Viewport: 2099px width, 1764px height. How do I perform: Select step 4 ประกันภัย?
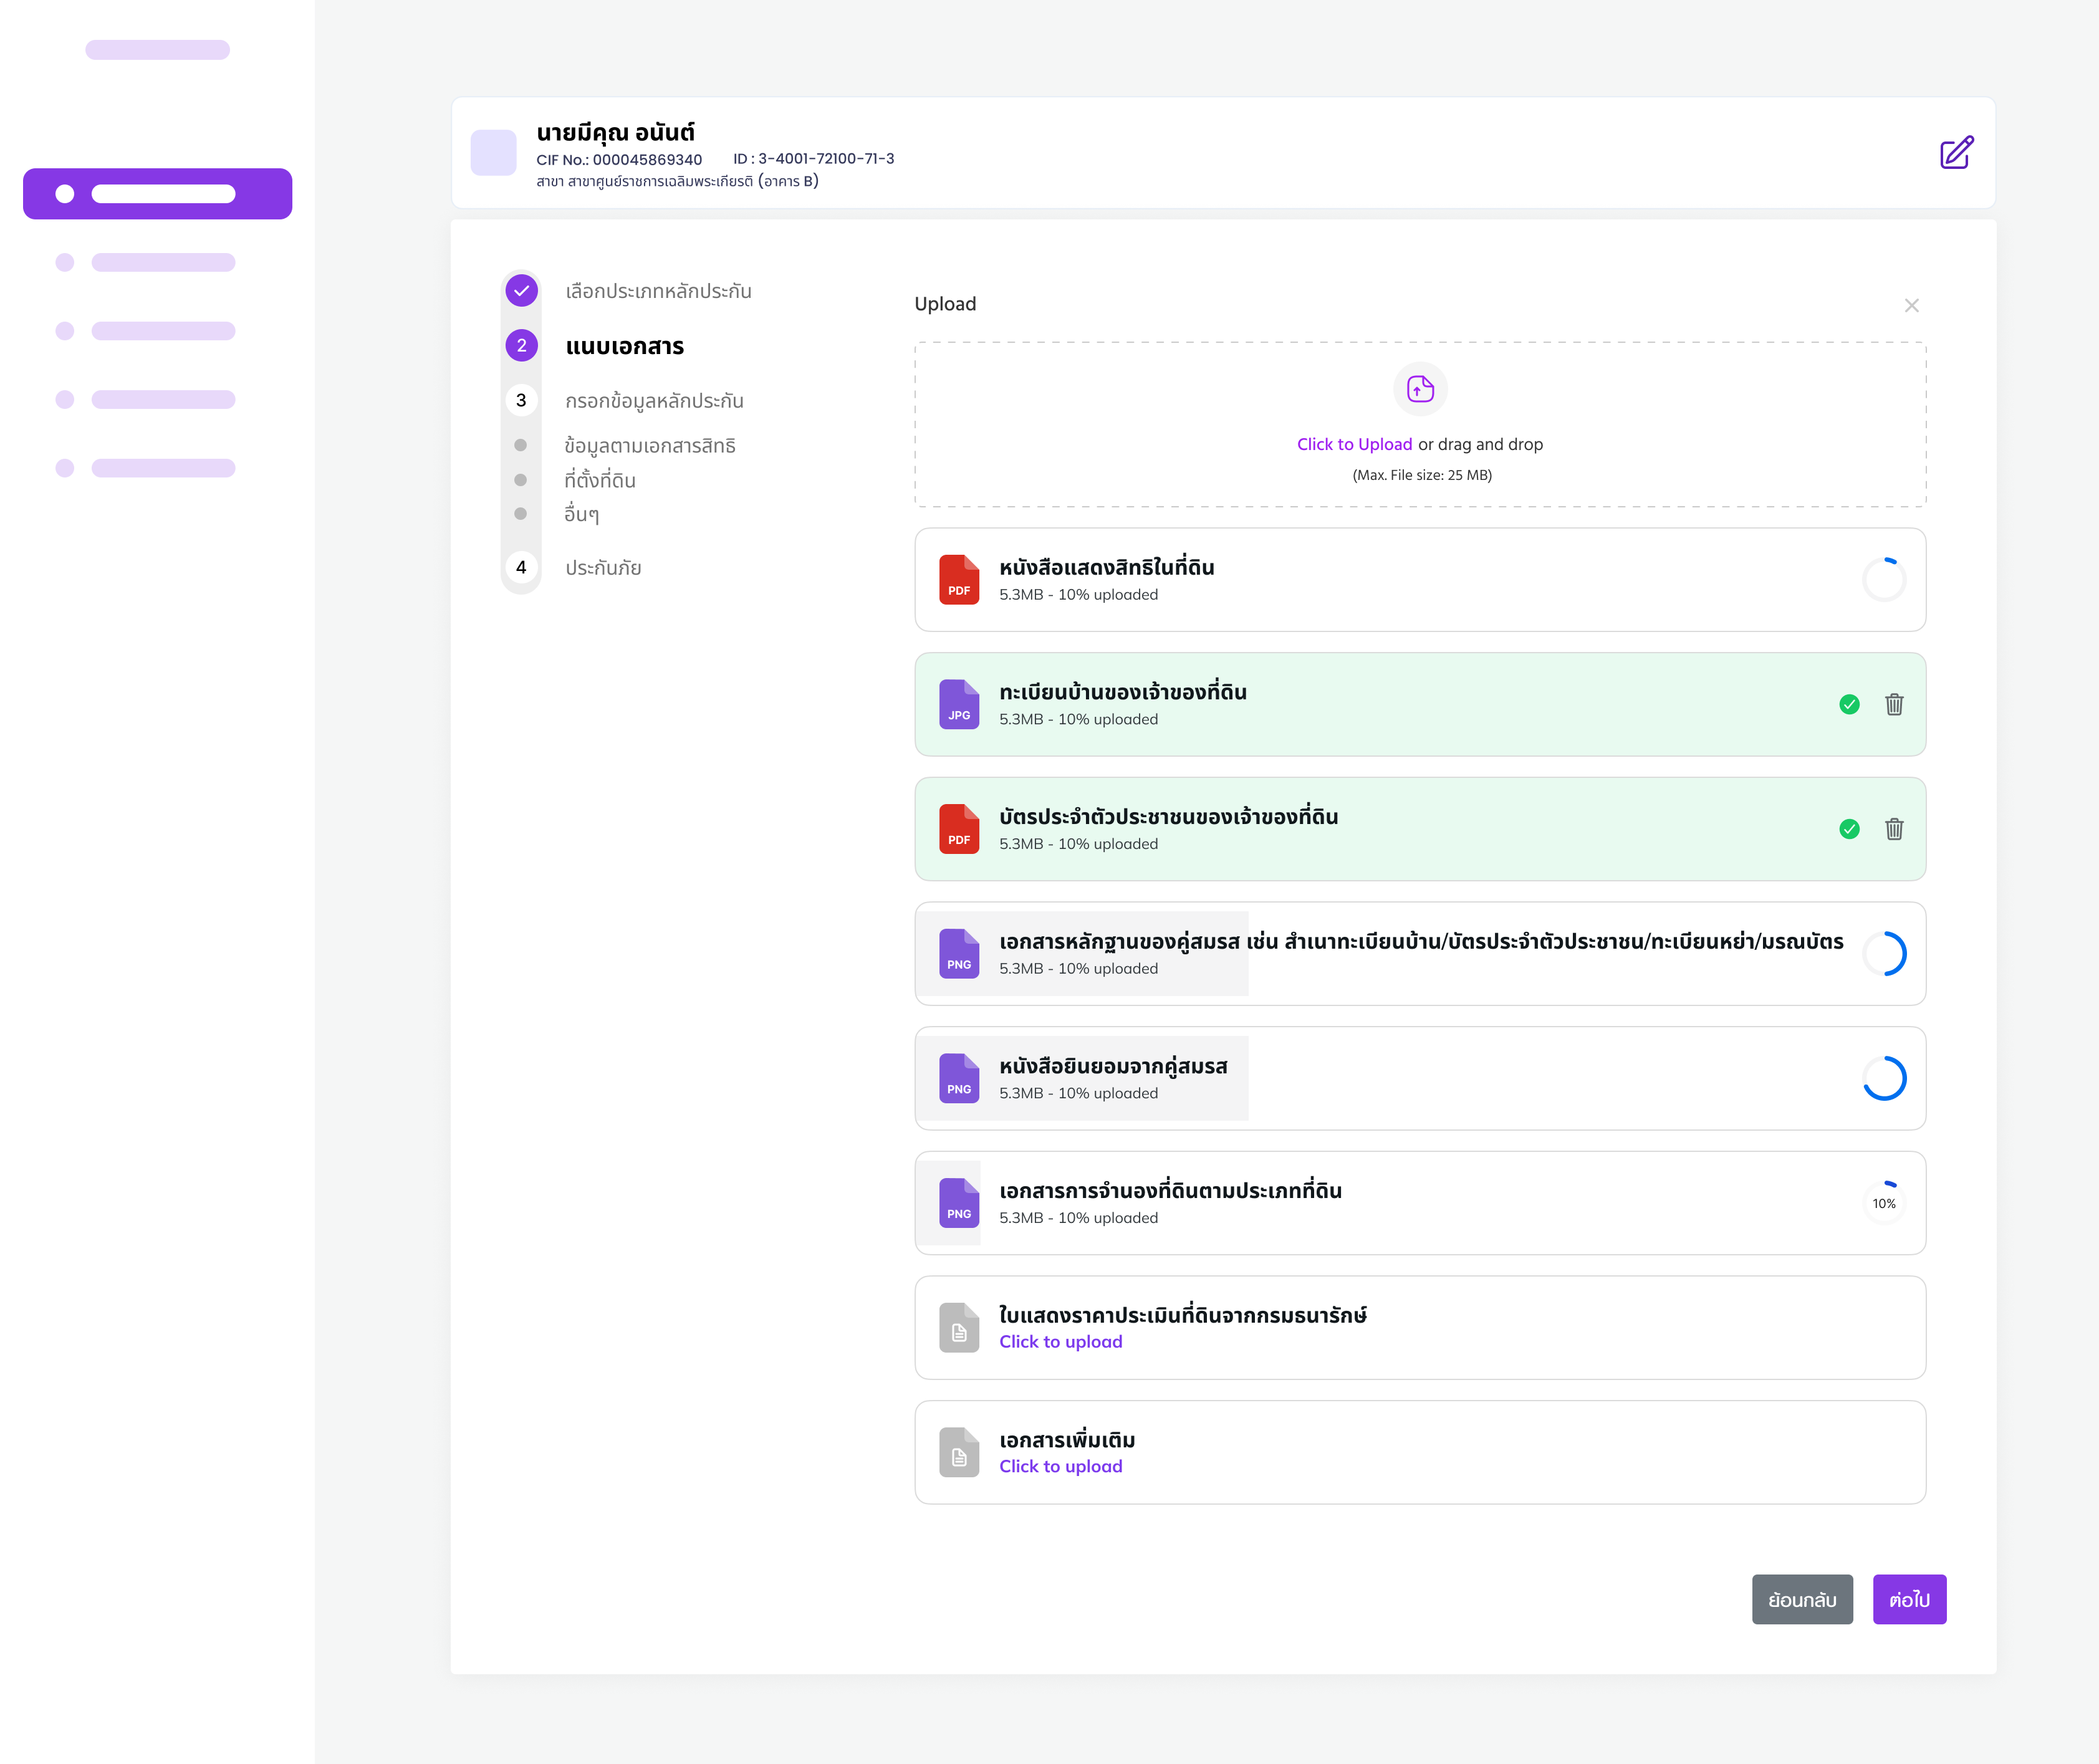tap(602, 568)
